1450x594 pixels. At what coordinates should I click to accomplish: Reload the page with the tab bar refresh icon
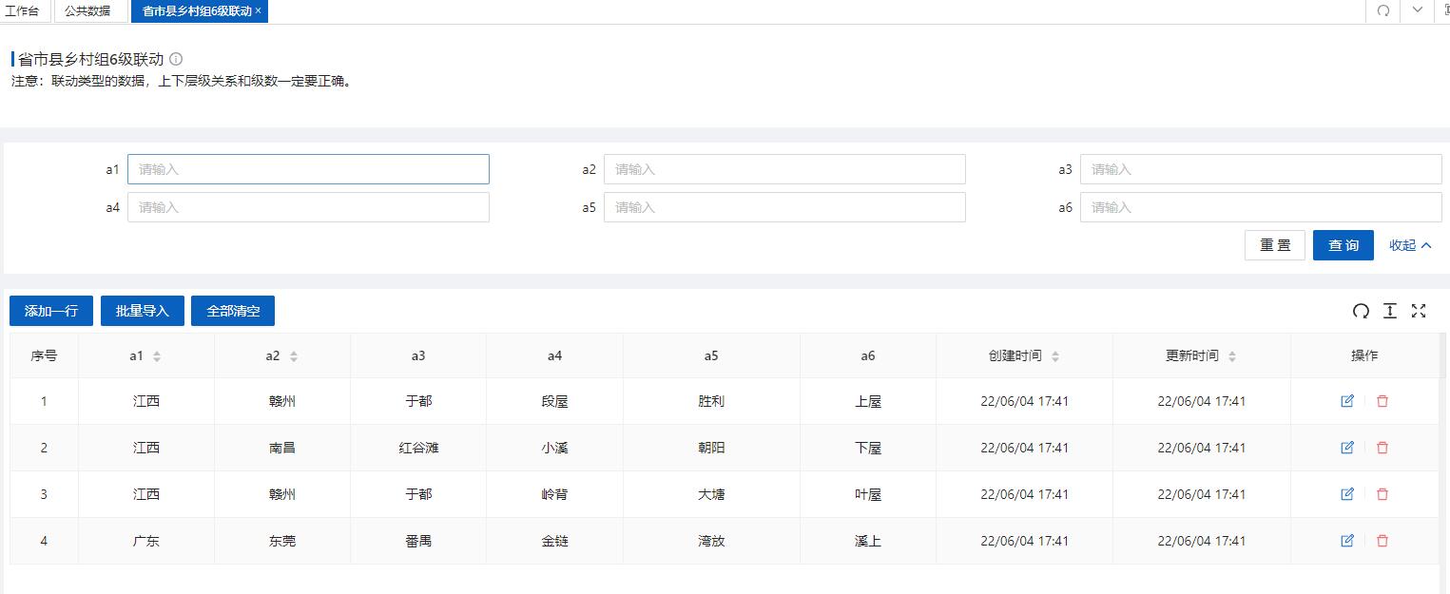click(x=1383, y=10)
